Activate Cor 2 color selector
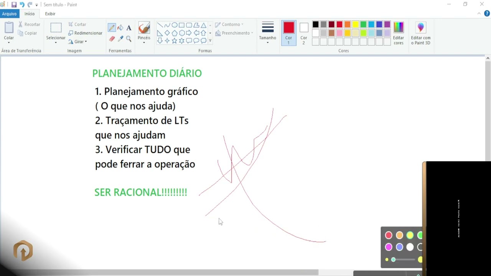Viewport: 491px width, 276px height. click(304, 33)
